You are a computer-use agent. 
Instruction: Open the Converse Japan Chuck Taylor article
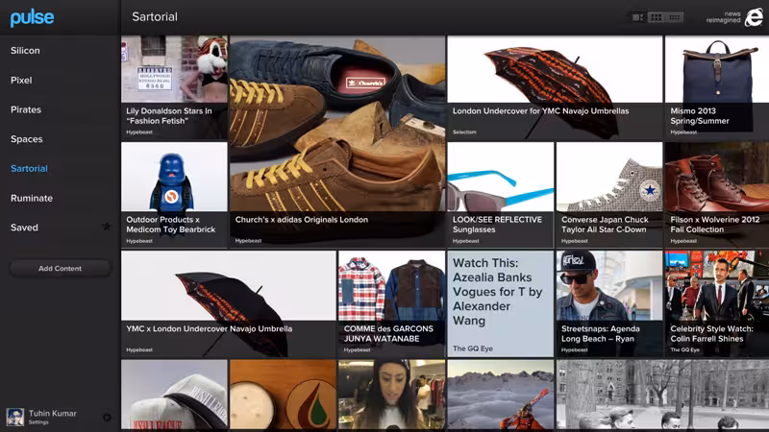pos(609,195)
